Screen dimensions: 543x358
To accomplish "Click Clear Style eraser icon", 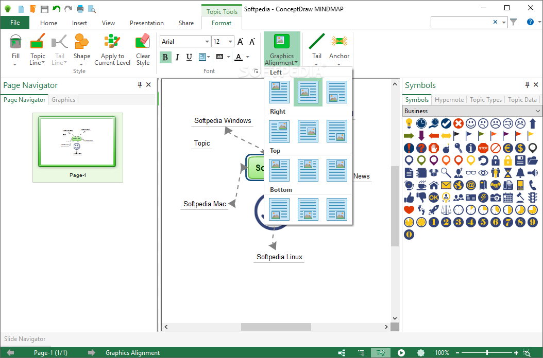I will coord(143,42).
